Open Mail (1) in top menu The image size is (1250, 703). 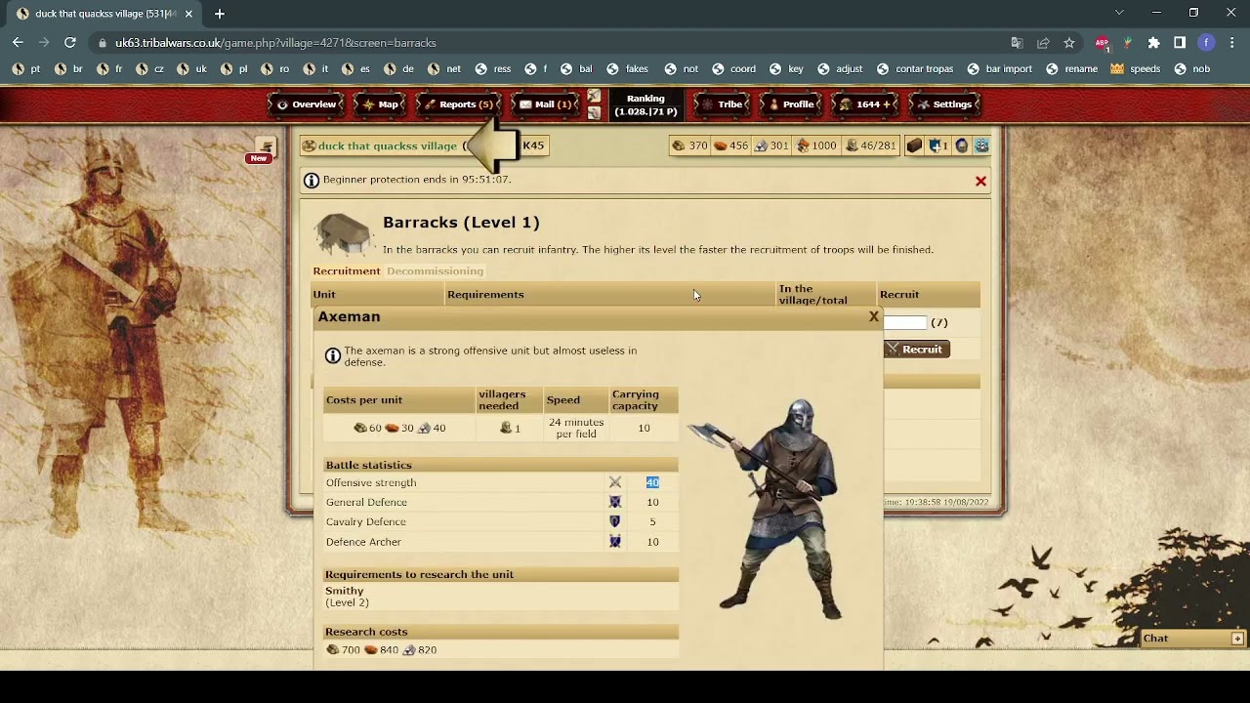545,104
